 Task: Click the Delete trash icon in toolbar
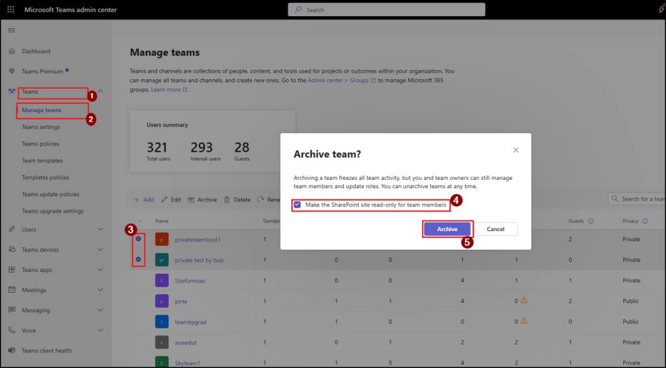[x=227, y=200]
